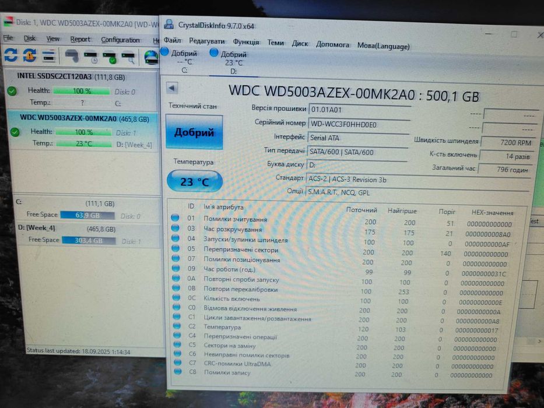Click the transfer mode field SATA/600 | SATA/600
The width and height of the screenshot is (544, 408).
357,152
